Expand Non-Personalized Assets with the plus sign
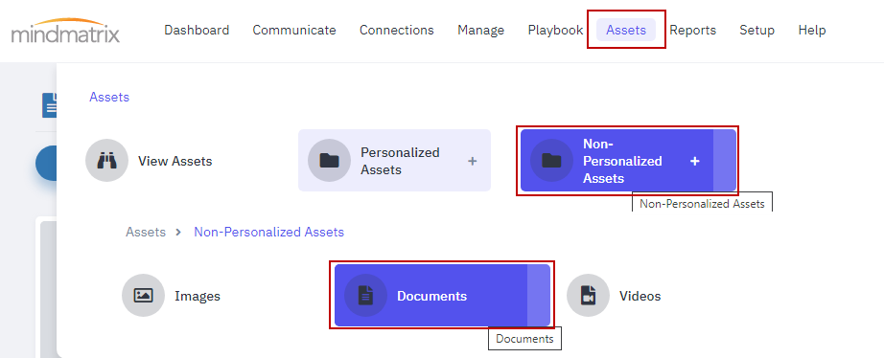 [x=694, y=161]
